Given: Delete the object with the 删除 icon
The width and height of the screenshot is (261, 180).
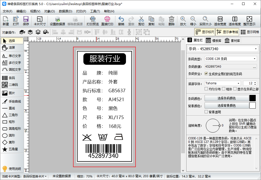Looking at the screenshot, I should pyautogui.click(x=172, y=21).
